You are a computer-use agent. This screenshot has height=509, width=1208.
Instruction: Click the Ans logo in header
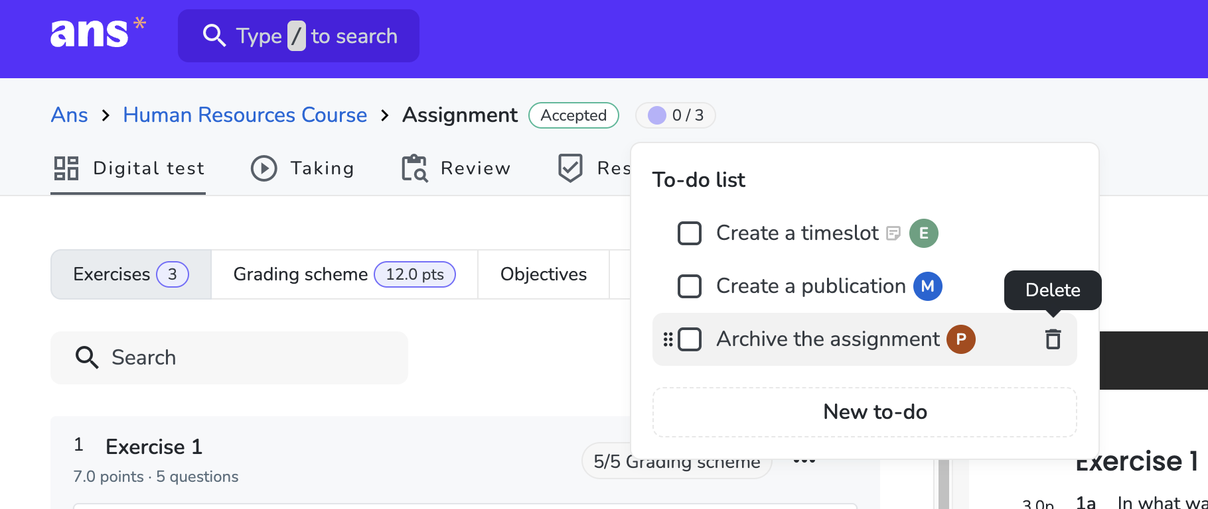(x=98, y=32)
